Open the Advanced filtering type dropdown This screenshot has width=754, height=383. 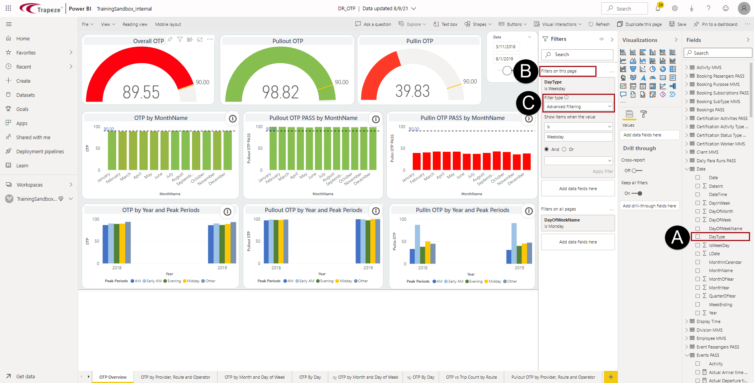tap(578, 107)
